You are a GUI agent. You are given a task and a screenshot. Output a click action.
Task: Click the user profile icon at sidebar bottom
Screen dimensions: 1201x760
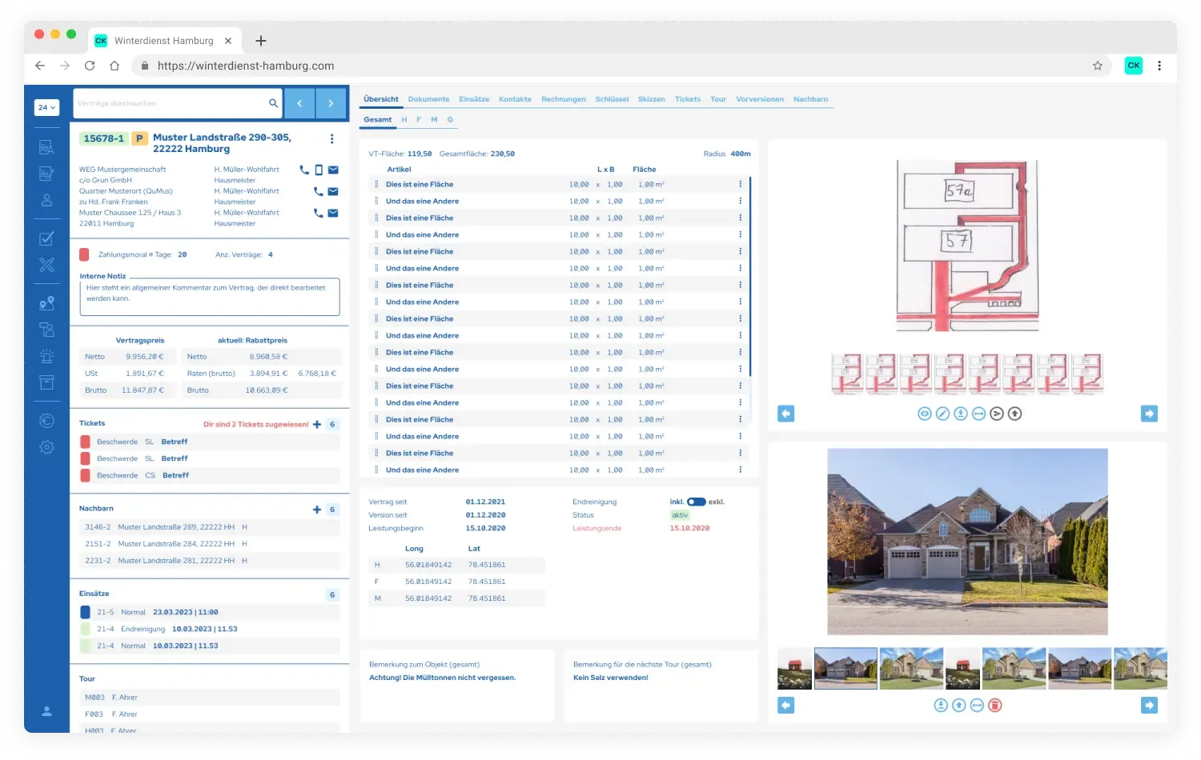(x=47, y=710)
